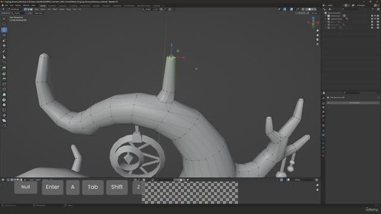Image resolution: width=381 pixels, height=214 pixels.
Task: Select the Add Cube tool
Action: pos(4,62)
